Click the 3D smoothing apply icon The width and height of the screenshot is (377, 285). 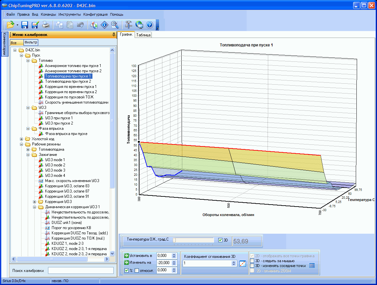point(242,264)
